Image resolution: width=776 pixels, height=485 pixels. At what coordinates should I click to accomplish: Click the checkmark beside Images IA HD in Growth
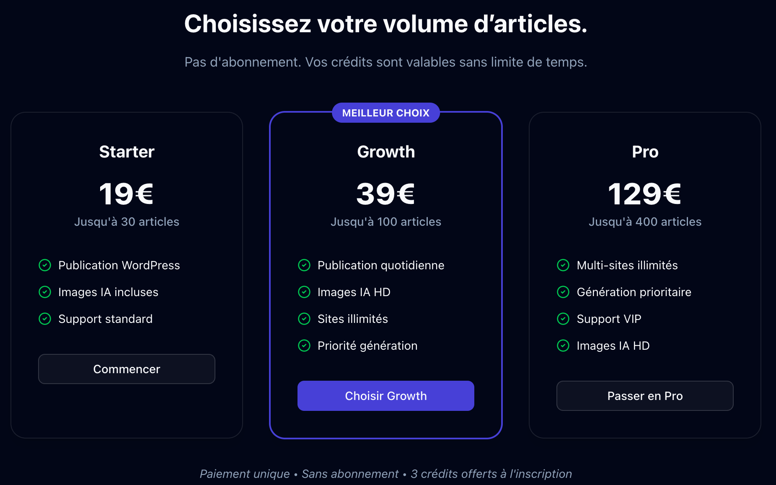(304, 292)
